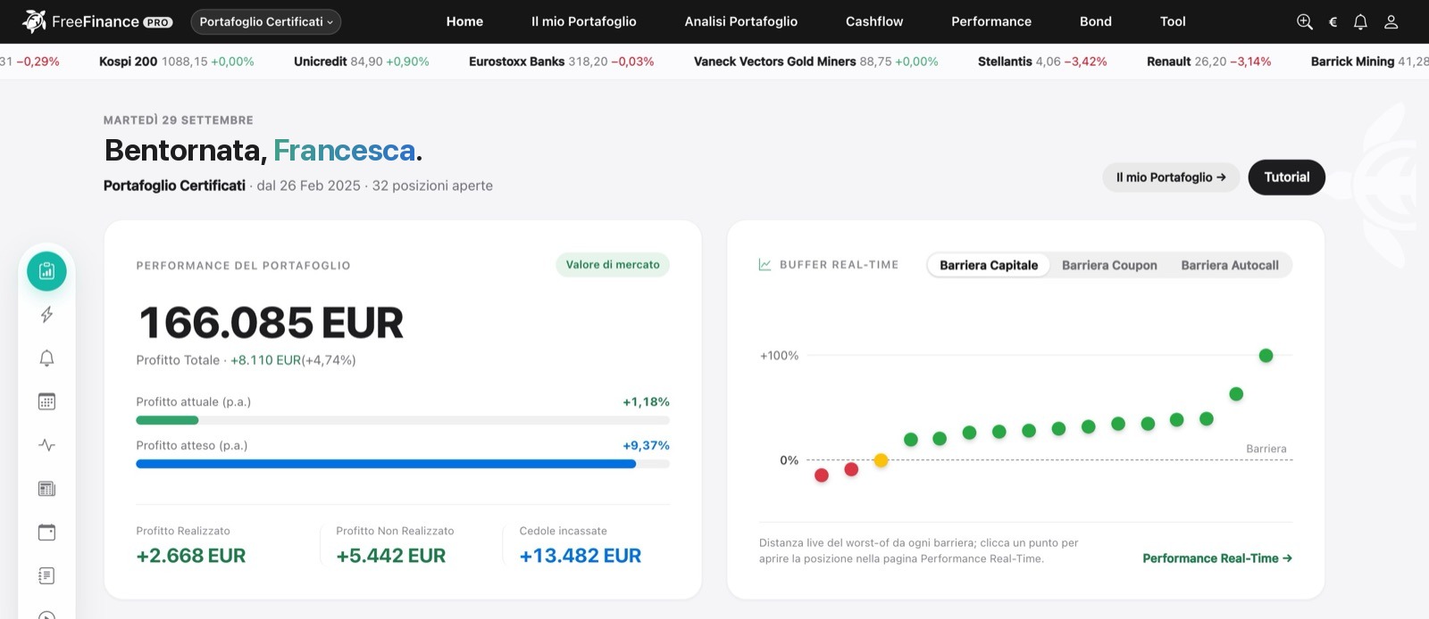Click the Valore di mercato badge
The image size is (1429, 619).
click(x=613, y=265)
